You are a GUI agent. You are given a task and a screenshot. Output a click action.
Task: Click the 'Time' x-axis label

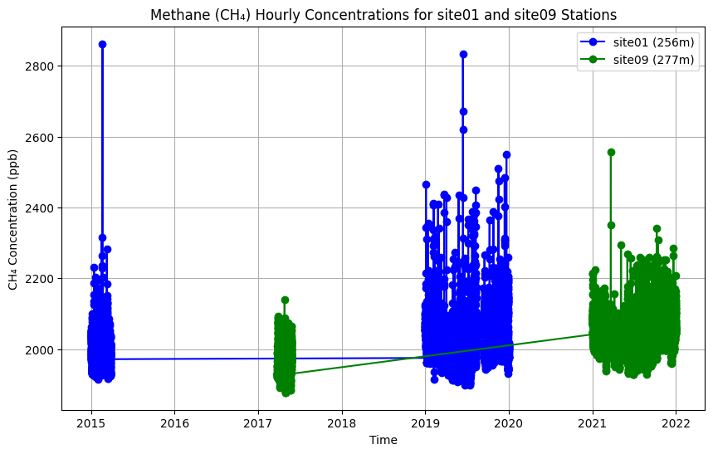(x=383, y=441)
